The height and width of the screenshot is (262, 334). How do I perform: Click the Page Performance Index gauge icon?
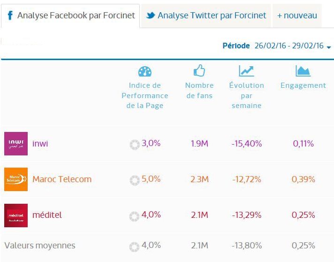(x=145, y=71)
